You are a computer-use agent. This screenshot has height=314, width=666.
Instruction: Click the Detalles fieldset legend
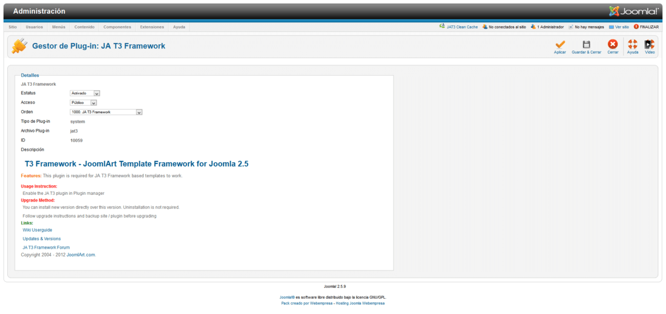[30, 76]
